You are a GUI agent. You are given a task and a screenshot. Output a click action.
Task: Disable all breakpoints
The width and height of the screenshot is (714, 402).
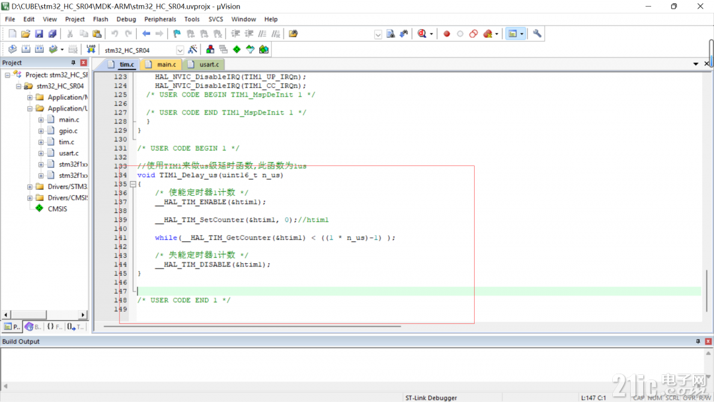[473, 34]
